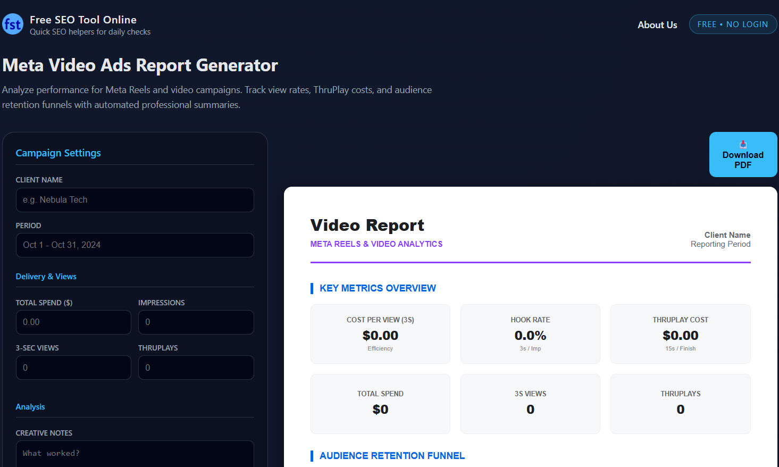Open the About Us page
This screenshot has height=467, width=779.
(x=657, y=24)
